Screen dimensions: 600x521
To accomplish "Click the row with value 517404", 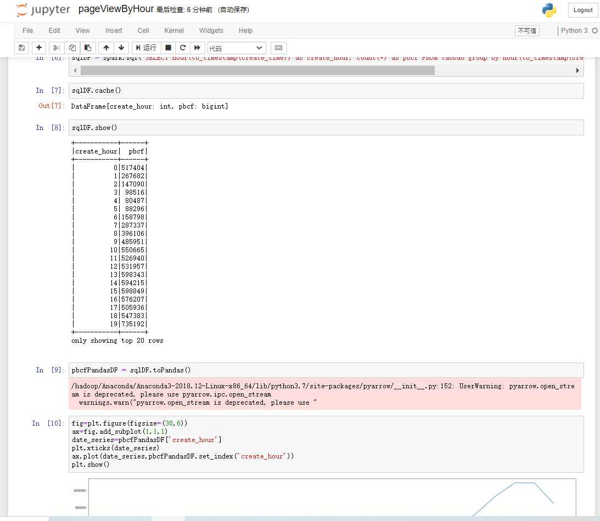I will click(x=110, y=168).
